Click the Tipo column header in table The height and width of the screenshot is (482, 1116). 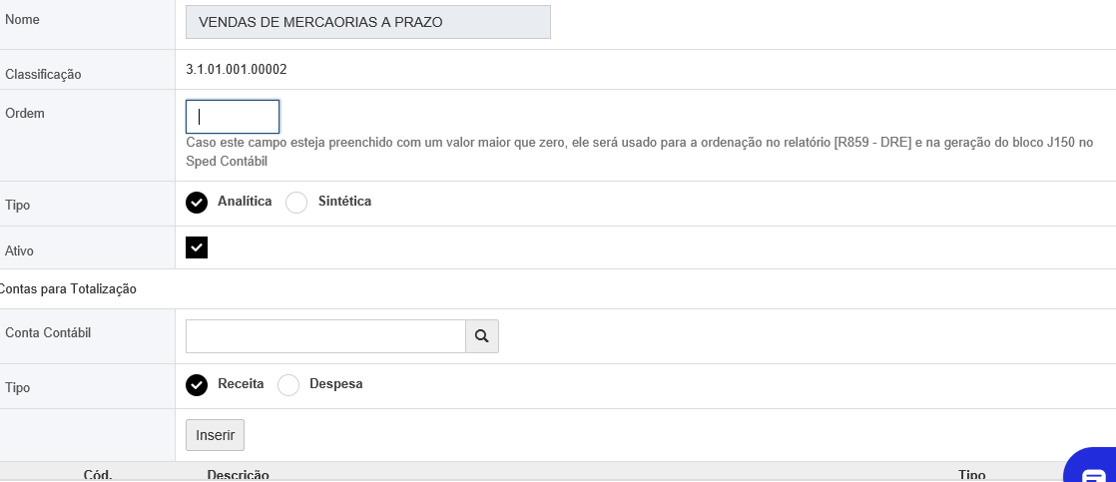[971, 474]
